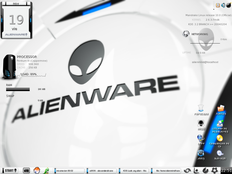Click the cache value 256 KB
Image resolution: width=232 pixels, height=174 pixels.
pos(33,68)
